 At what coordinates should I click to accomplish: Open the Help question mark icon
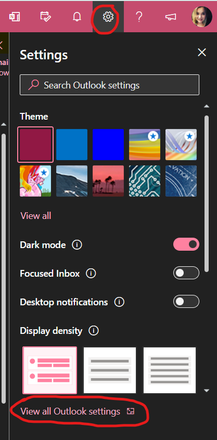coord(139,17)
